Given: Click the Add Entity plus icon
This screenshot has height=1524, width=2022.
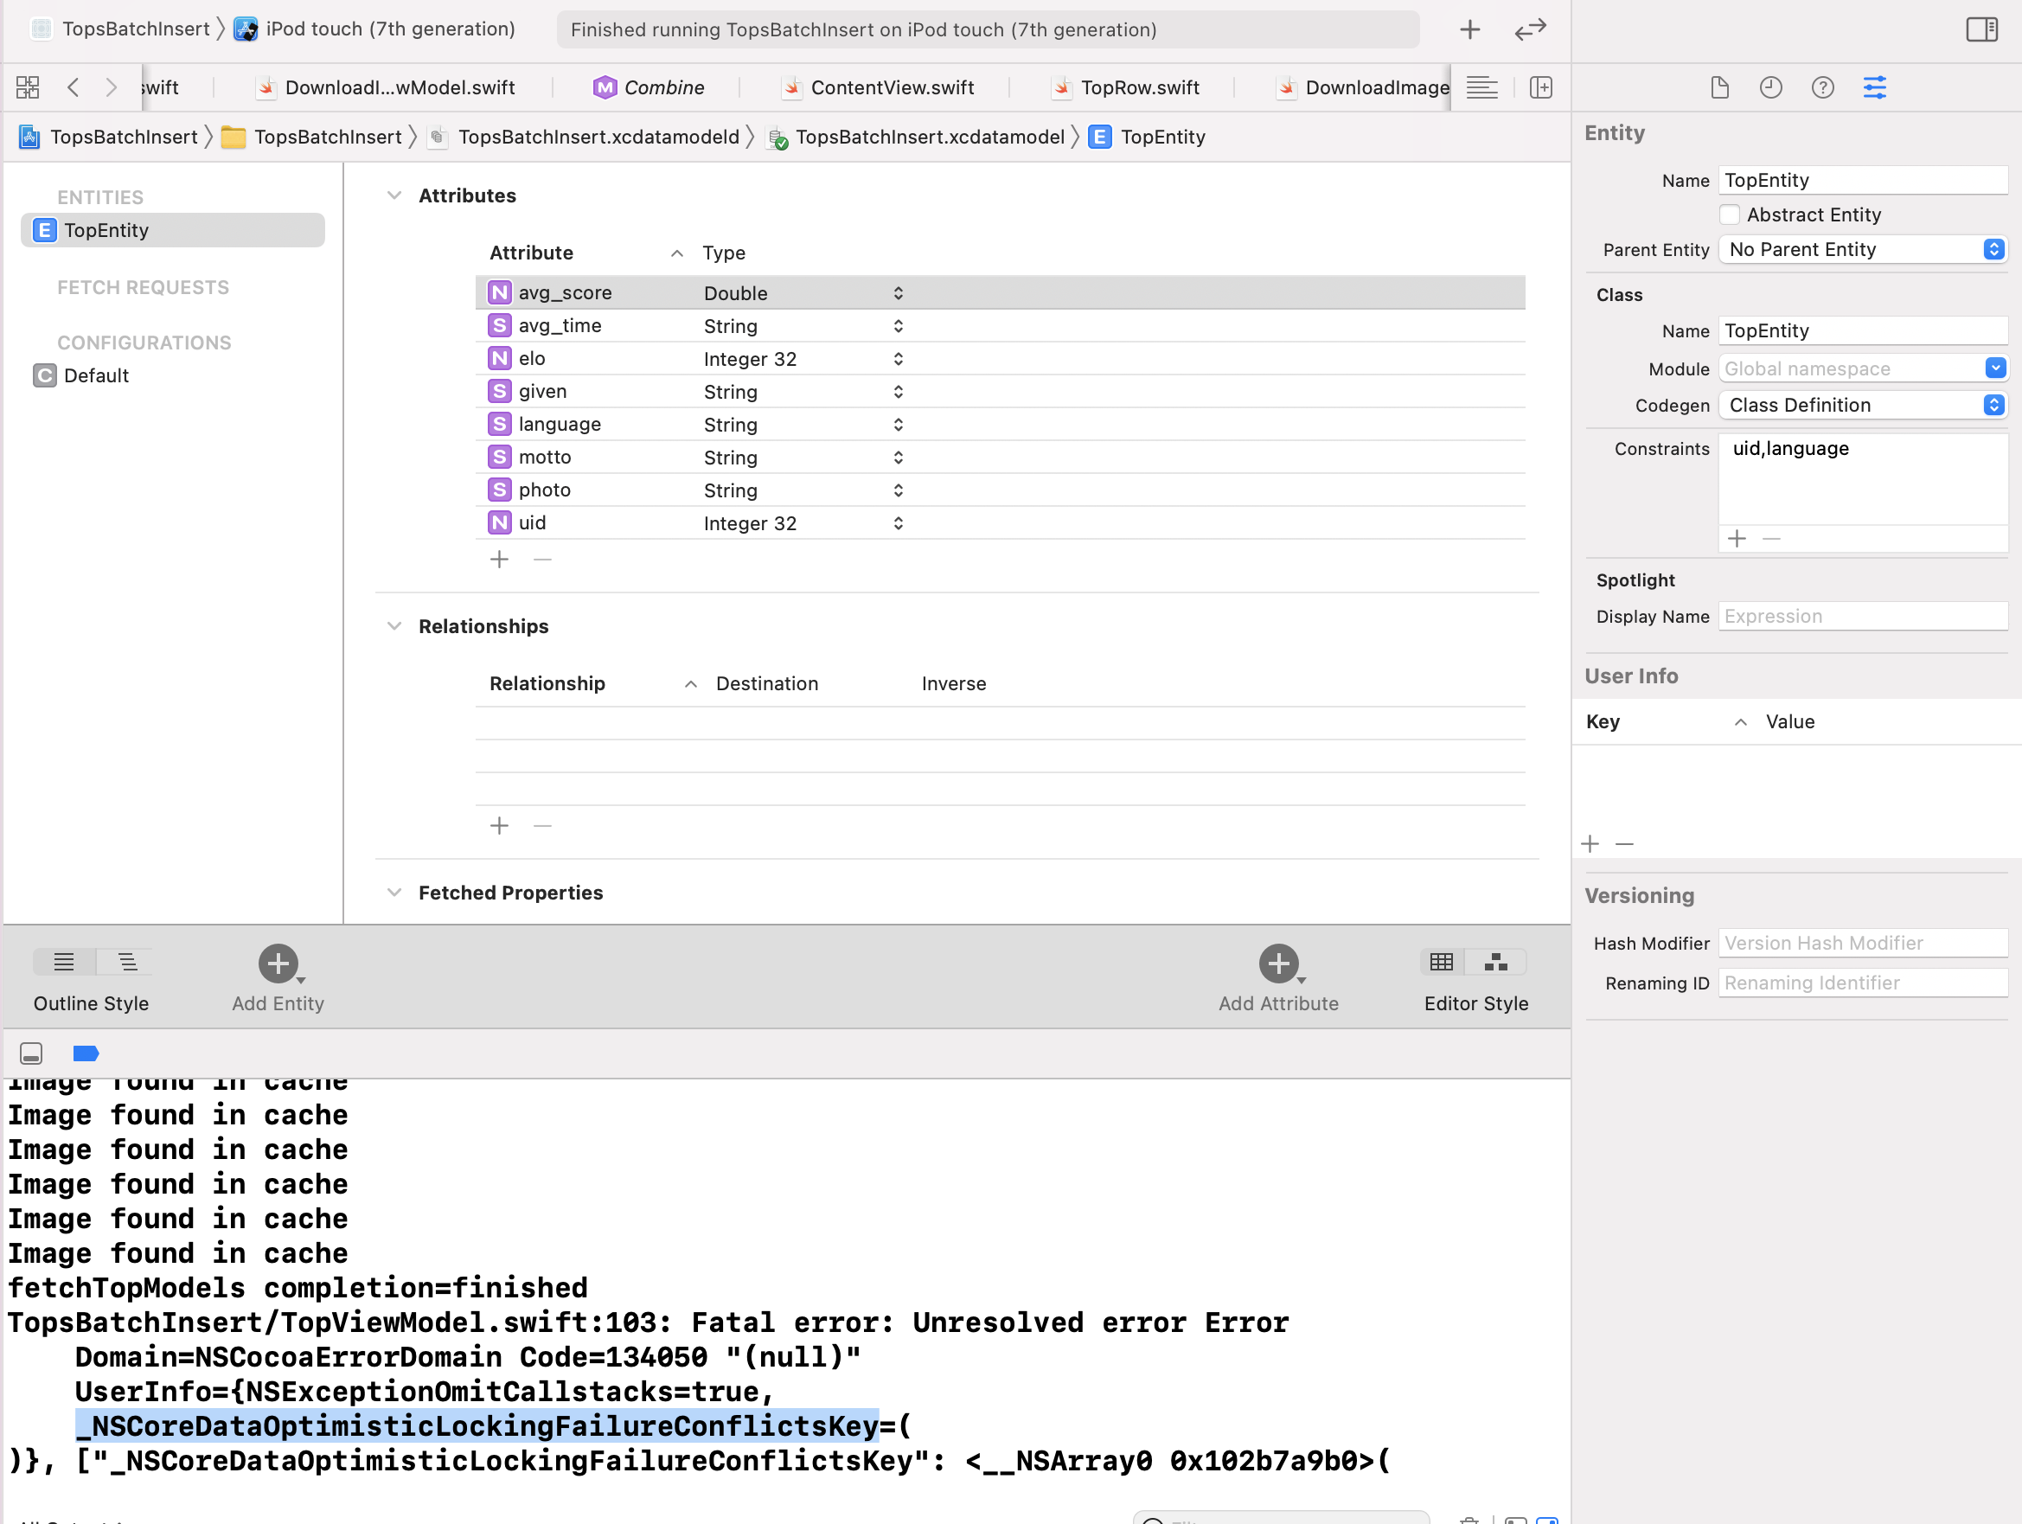Looking at the screenshot, I should click(278, 963).
